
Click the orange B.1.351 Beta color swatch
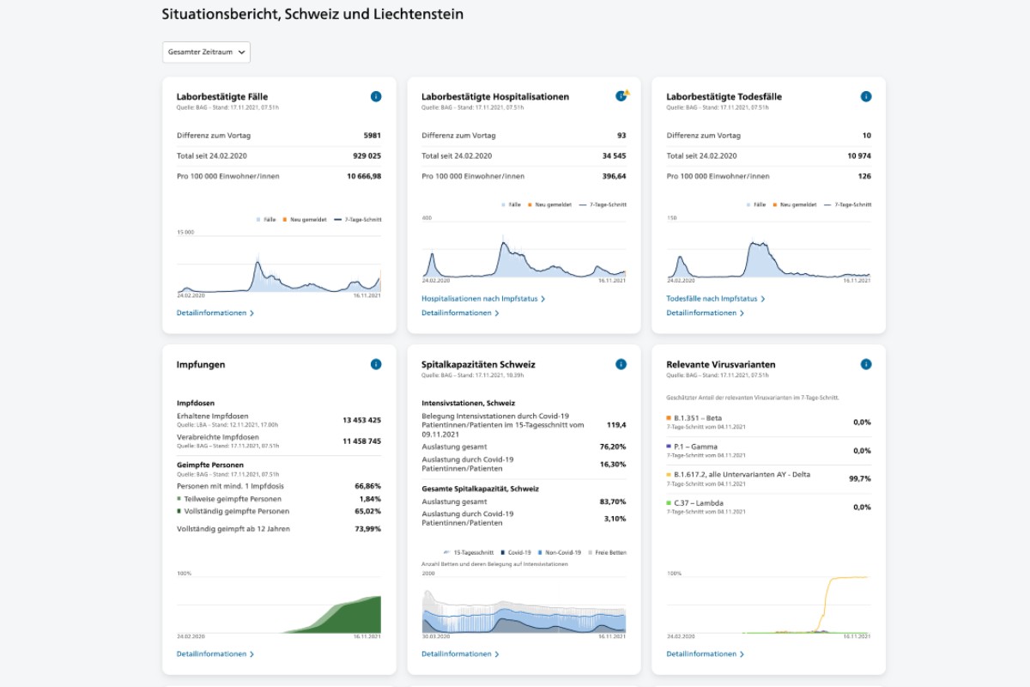click(x=669, y=418)
